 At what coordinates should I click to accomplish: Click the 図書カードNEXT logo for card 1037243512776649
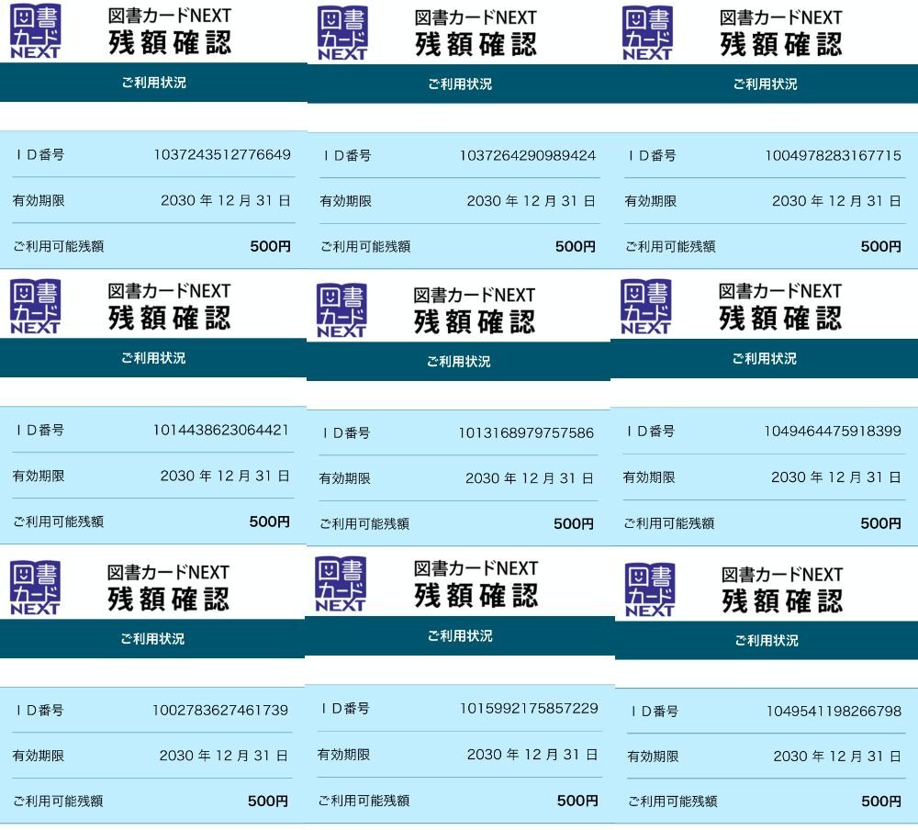coord(35,31)
